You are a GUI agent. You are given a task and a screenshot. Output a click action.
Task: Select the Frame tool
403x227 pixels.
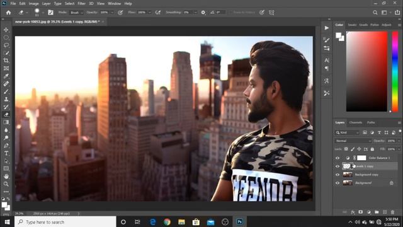tap(6, 69)
